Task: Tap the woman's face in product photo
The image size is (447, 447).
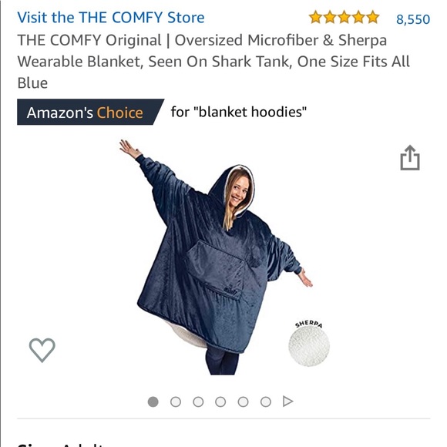Action: (238, 190)
